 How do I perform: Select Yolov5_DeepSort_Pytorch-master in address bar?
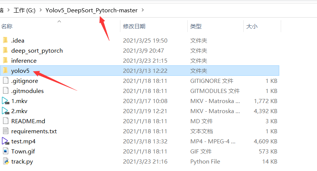point(92,10)
